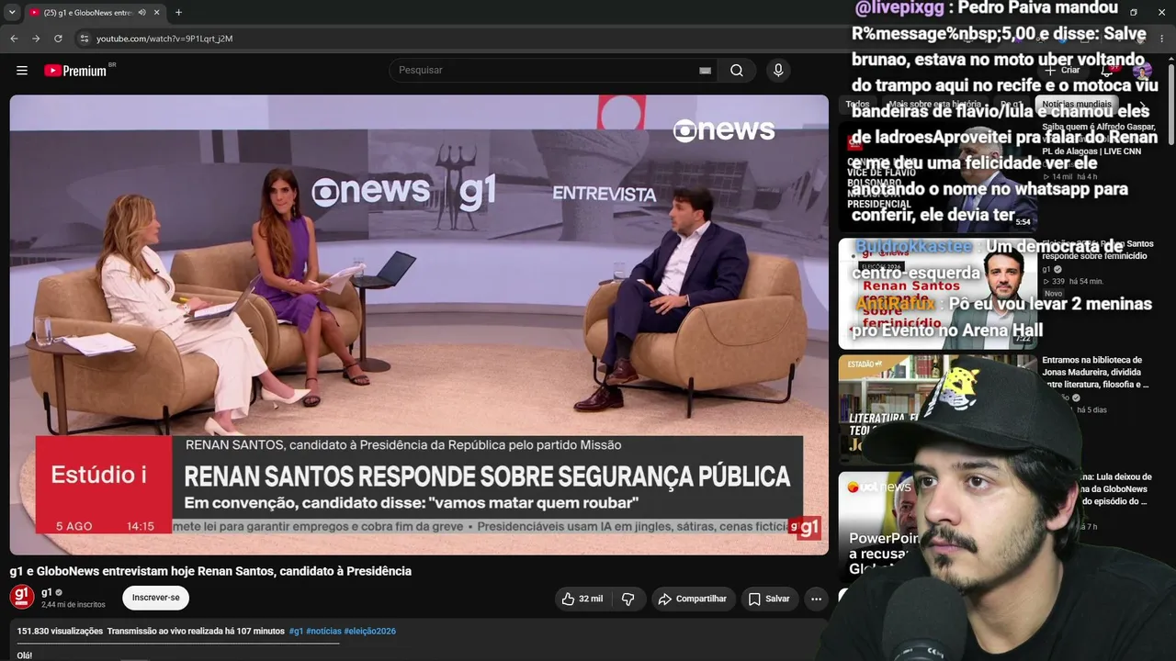Show more filter chips with the arrow
The width and height of the screenshot is (1176, 661).
pos(1143,105)
